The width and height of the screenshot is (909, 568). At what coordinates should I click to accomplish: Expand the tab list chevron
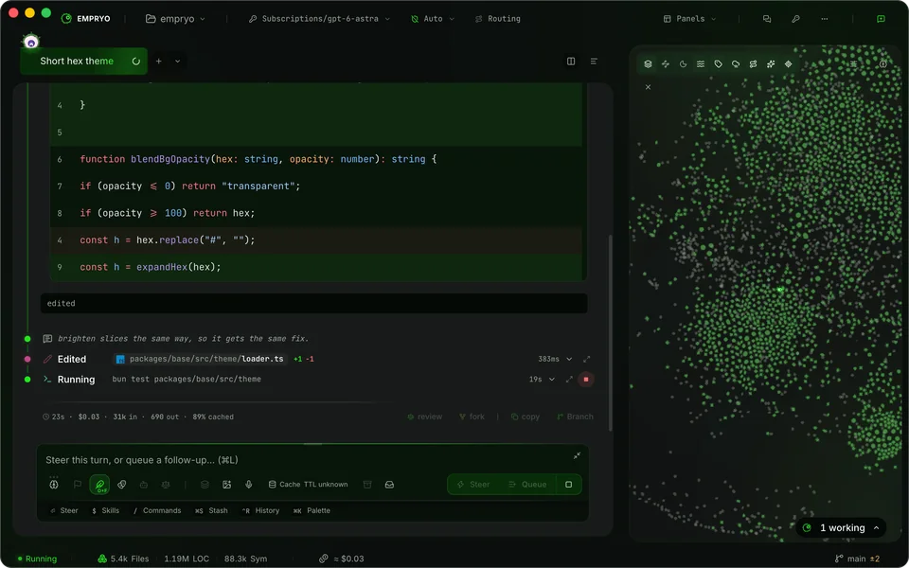(x=177, y=61)
